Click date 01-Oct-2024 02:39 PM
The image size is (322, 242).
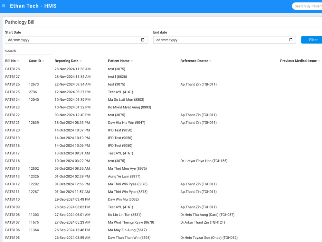(72, 176)
